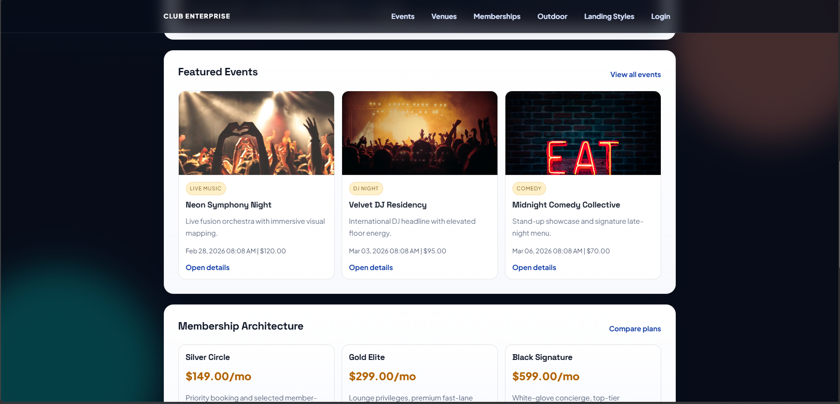Click the LIVE MUSIC category badge
The width and height of the screenshot is (840, 404).
point(205,189)
